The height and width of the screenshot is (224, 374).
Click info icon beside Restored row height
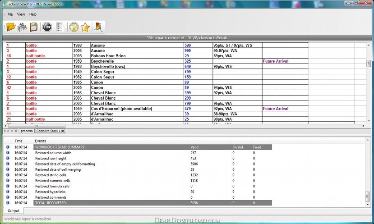8,158
